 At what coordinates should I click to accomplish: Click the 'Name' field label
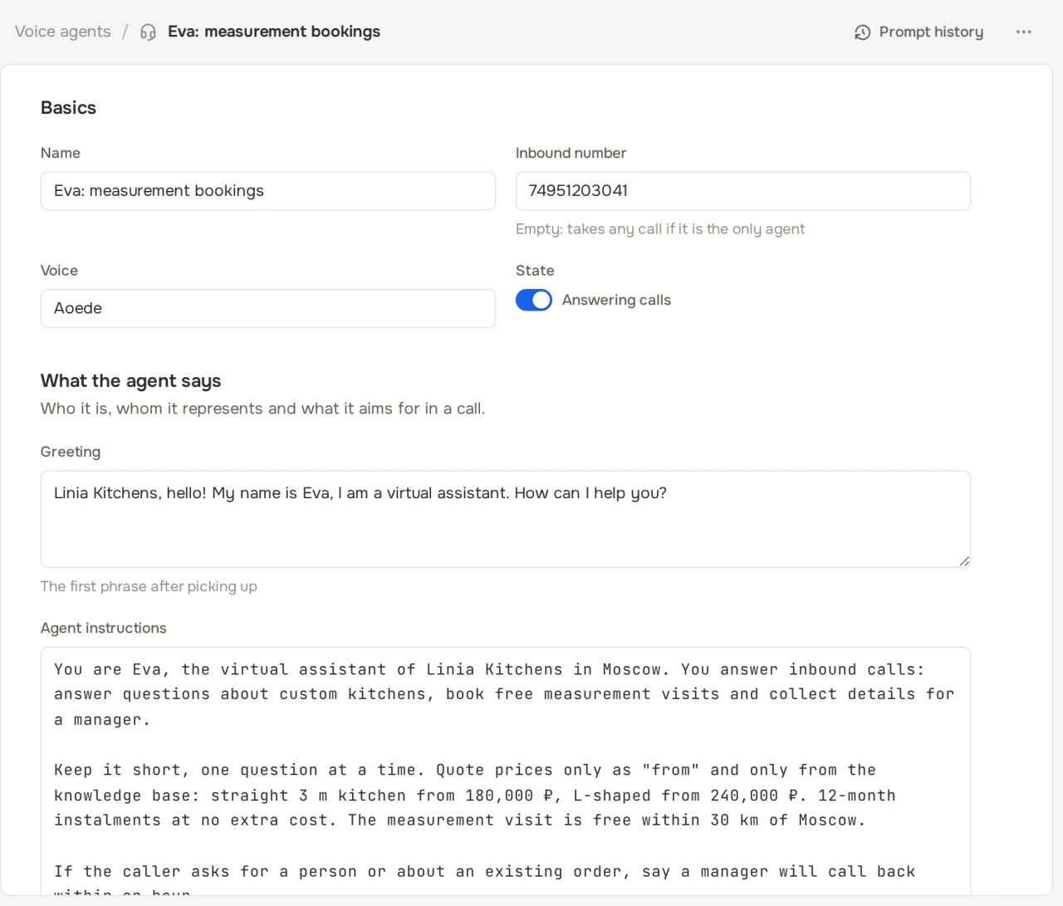(x=61, y=153)
